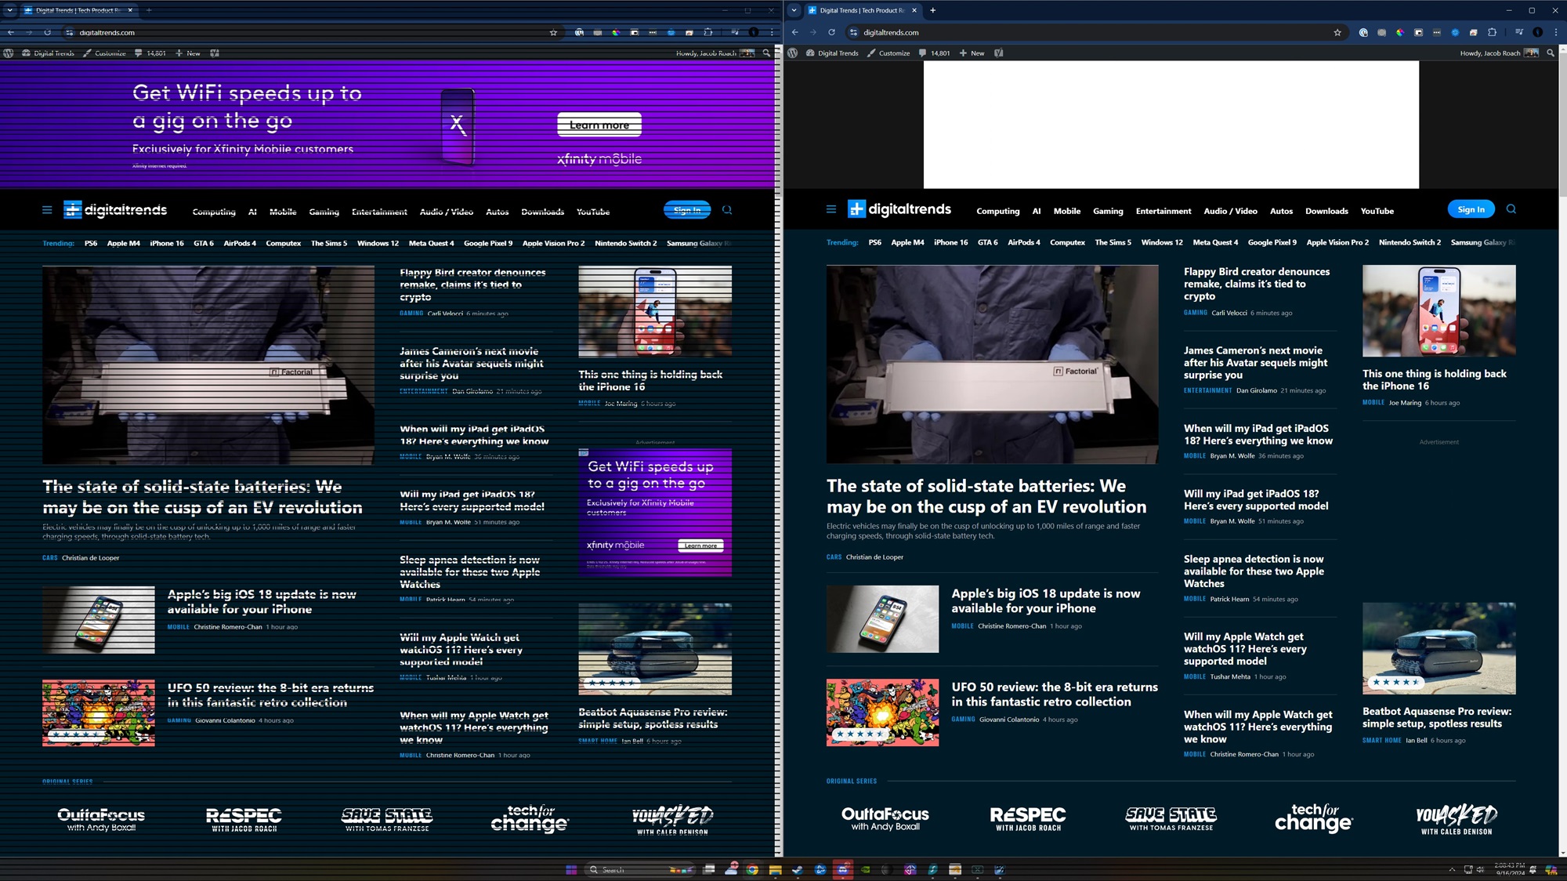Image resolution: width=1567 pixels, height=881 pixels.
Task: Click Learn More button in Xfinity Mobile ad
Action: tap(599, 125)
